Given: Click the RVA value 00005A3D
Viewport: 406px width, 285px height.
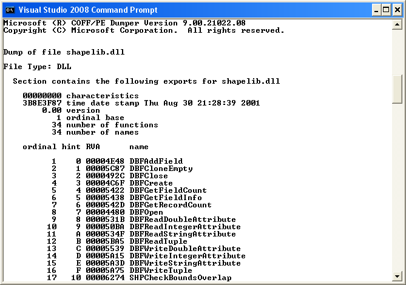Looking at the screenshot, I should [x=105, y=263].
